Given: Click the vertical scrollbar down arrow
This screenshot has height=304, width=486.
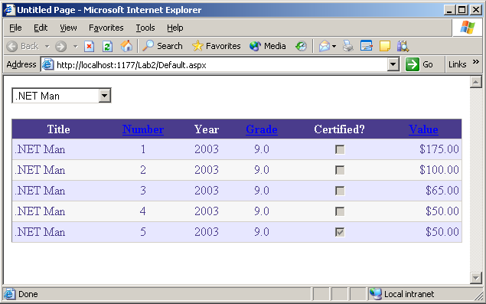Looking at the screenshot, I should 476,278.
